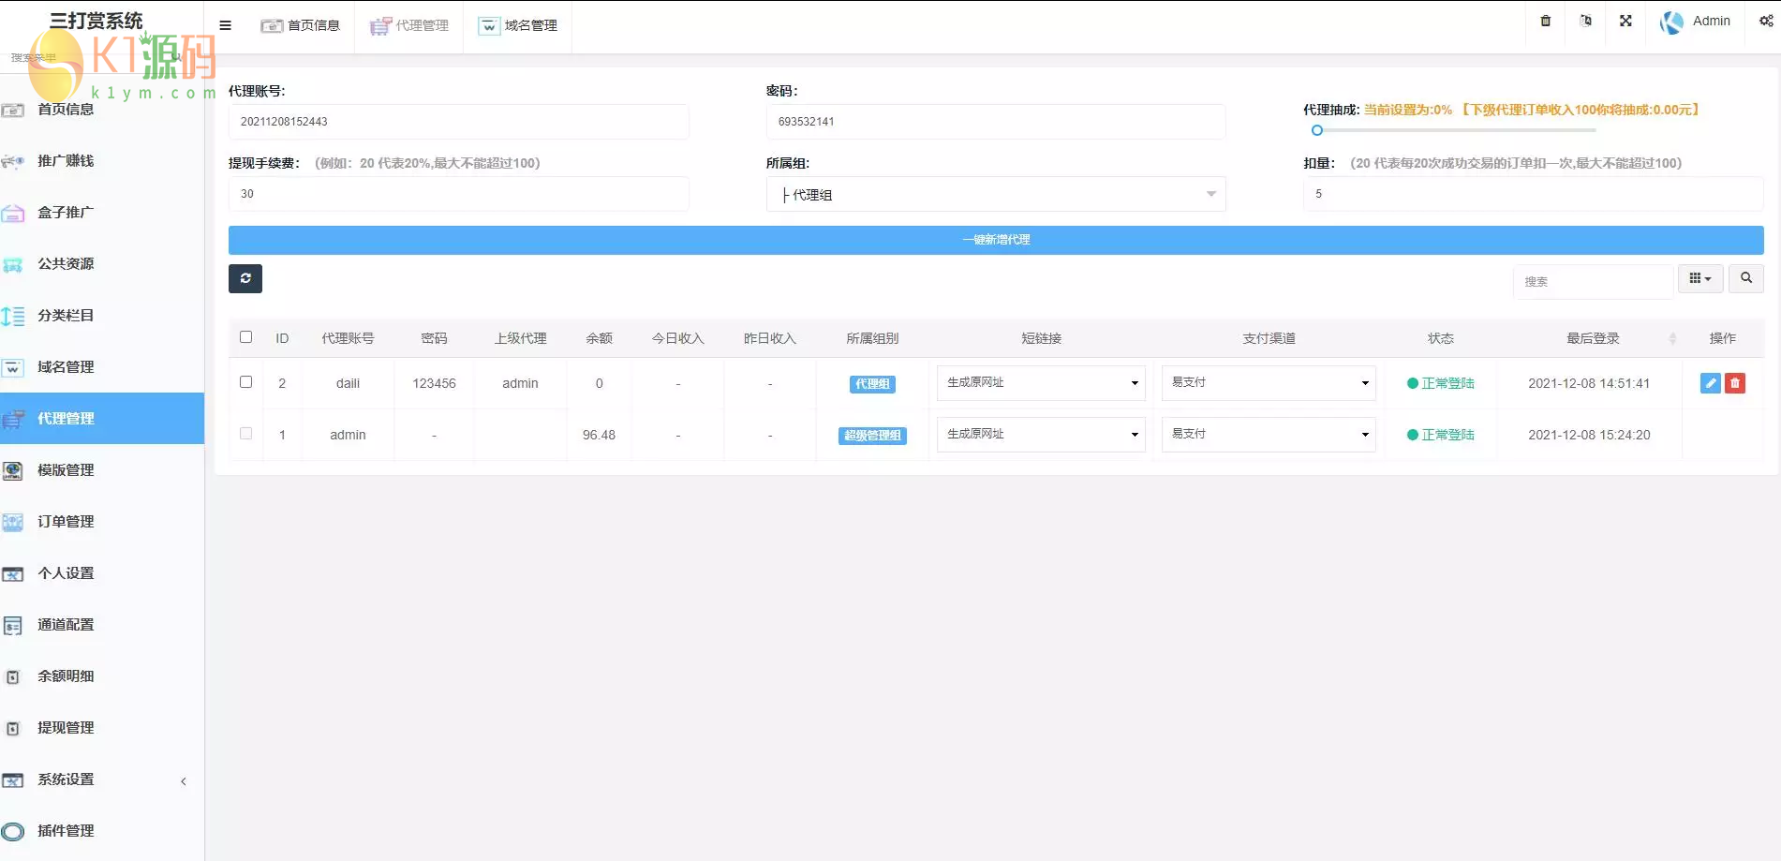Check the checkbox for admin row ID 1

[246, 434]
